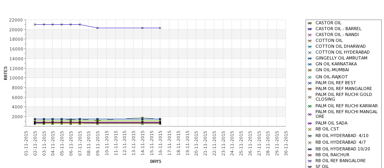This screenshot has height=168, width=384.
Task: Click PALM OIL REF RUCHI KARWAR entry
Action: coord(347,106)
